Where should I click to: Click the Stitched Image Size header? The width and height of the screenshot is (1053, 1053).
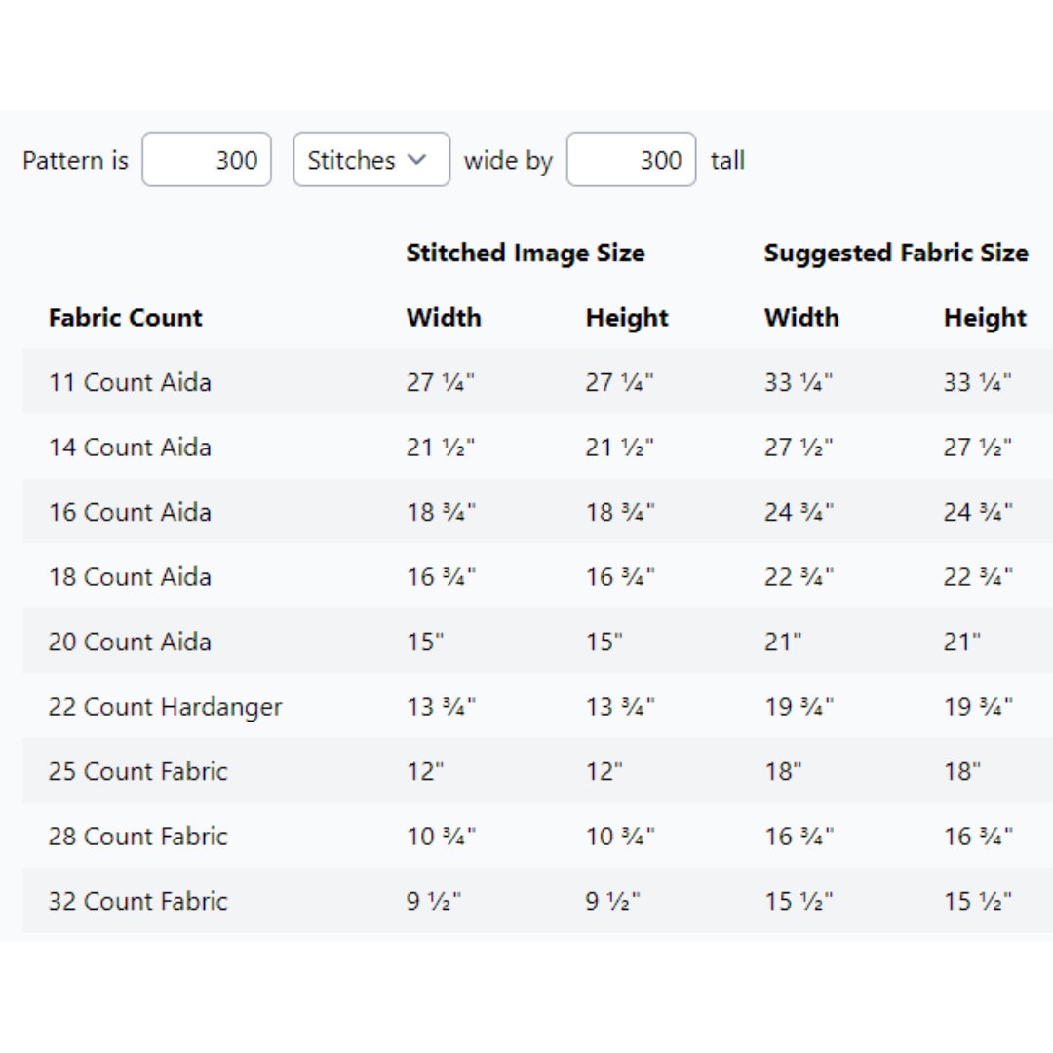(526, 253)
